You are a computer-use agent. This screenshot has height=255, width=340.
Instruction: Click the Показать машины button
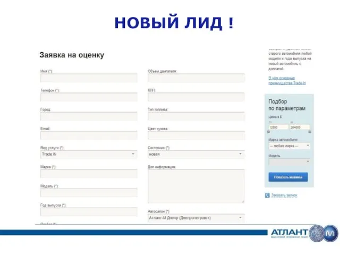pyautogui.click(x=288, y=177)
